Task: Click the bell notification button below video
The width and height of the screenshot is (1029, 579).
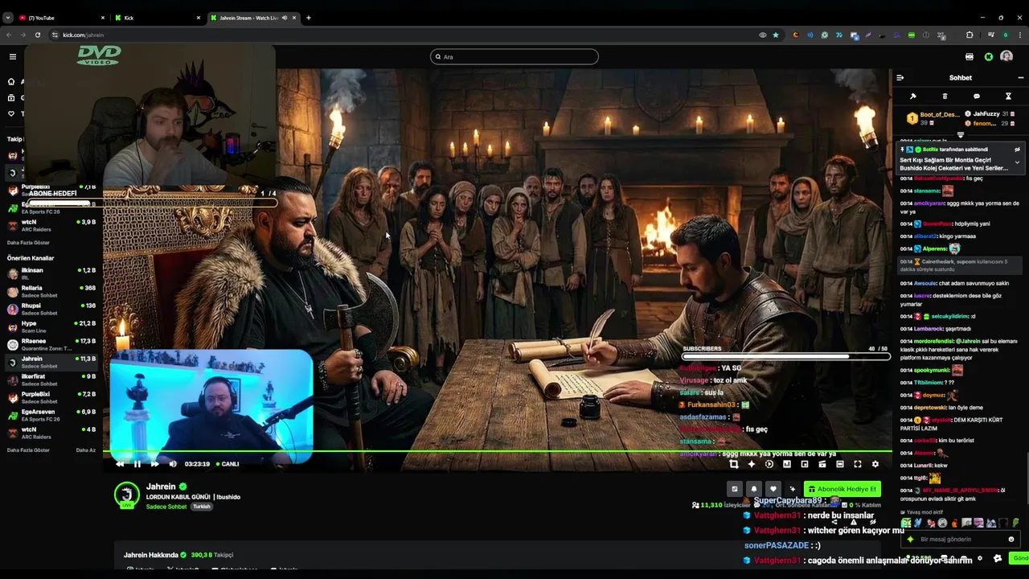Action: click(753, 489)
